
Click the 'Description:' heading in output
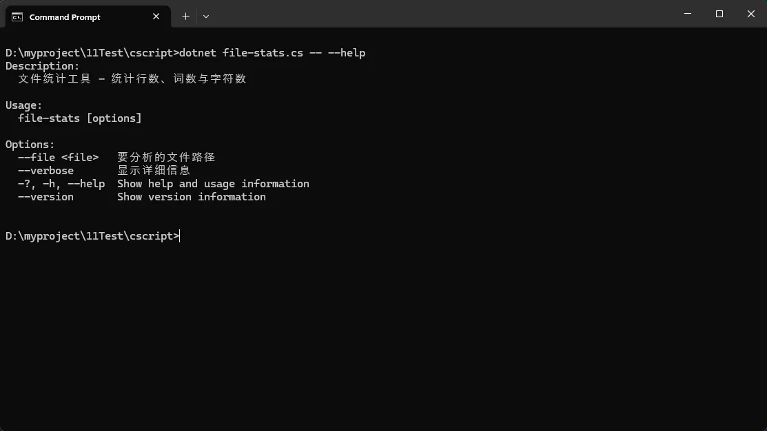pyautogui.click(x=43, y=66)
